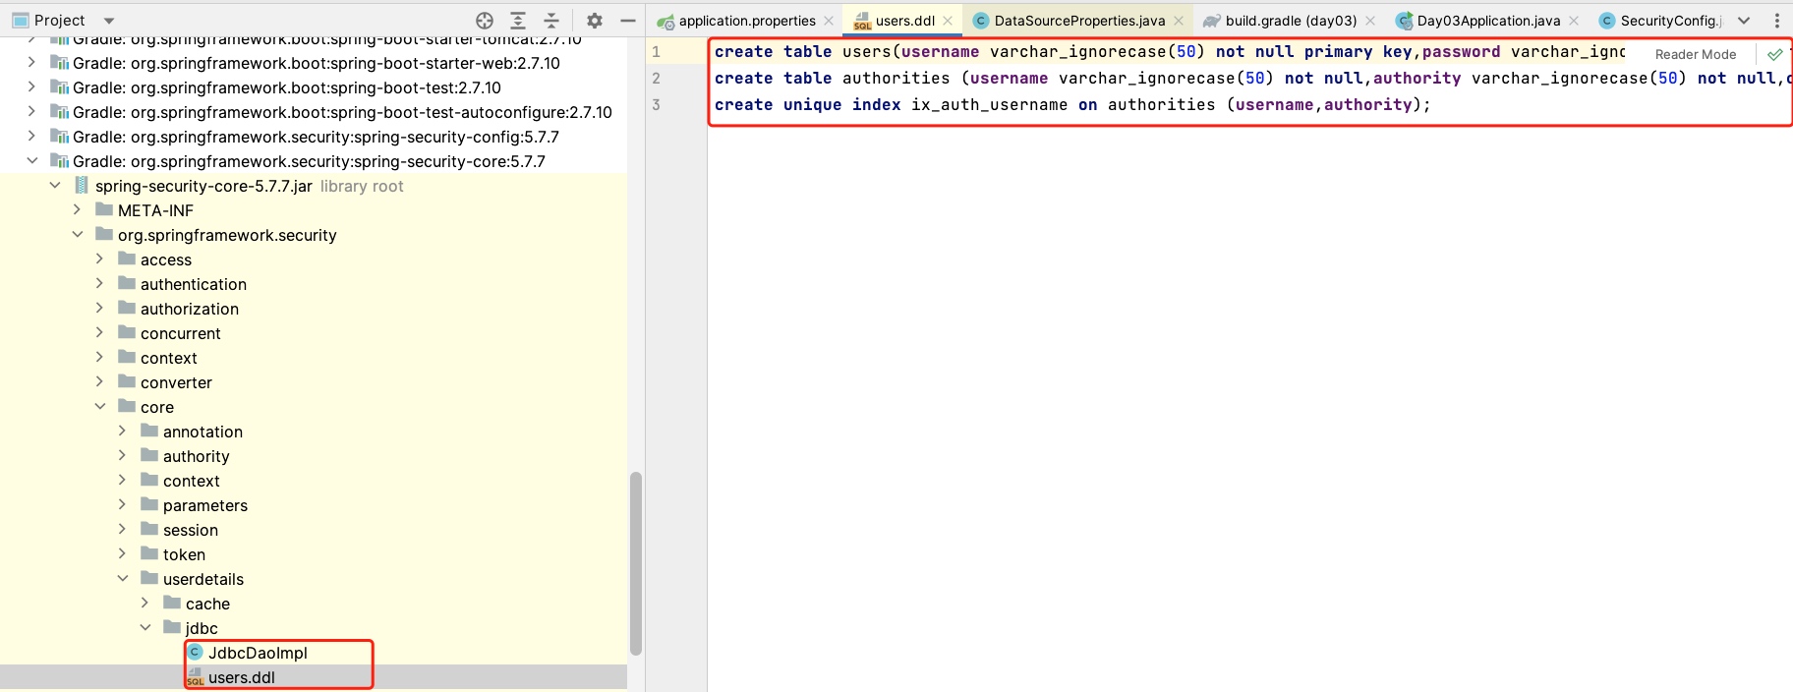Image resolution: width=1793 pixels, height=692 pixels.
Task: Collapse the spring-security-core:5.7.7 library
Action: tap(31, 160)
